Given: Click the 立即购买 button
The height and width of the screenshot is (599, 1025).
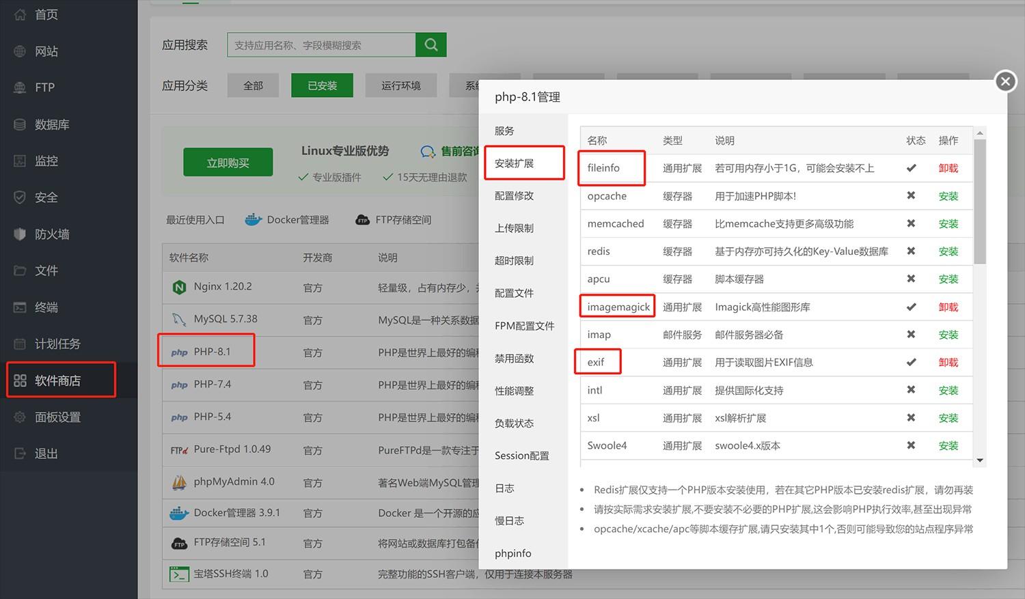Looking at the screenshot, I should [x=228, y=163].
